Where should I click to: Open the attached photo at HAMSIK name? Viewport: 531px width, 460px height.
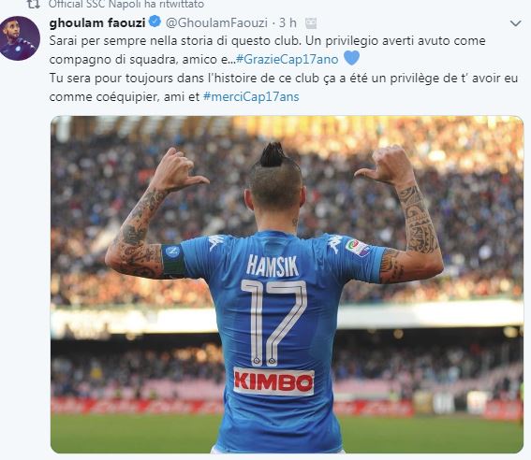[273, 266]
